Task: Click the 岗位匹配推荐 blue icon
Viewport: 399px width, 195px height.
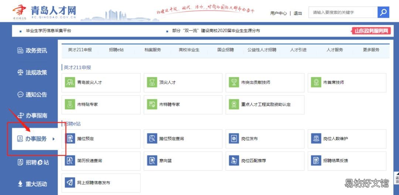Action: 234,161
